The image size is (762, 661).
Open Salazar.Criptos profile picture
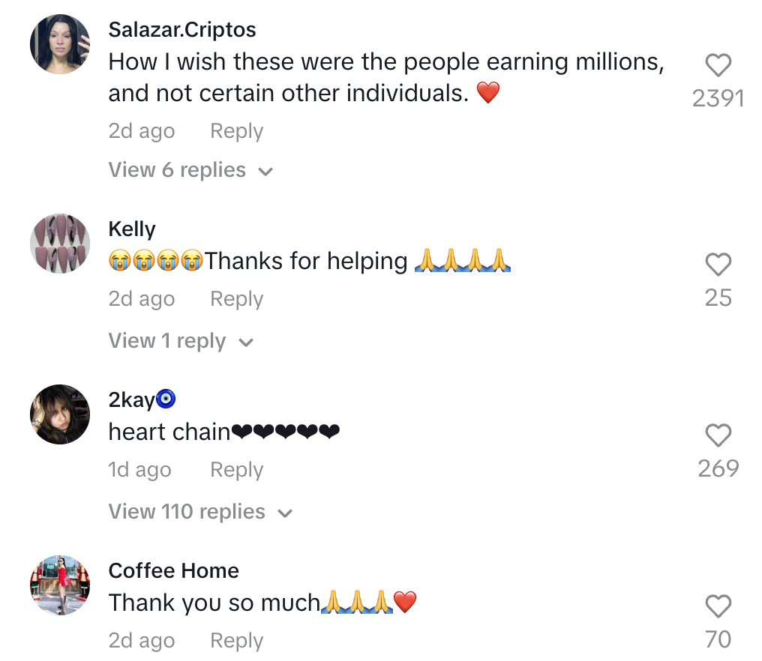60,44
